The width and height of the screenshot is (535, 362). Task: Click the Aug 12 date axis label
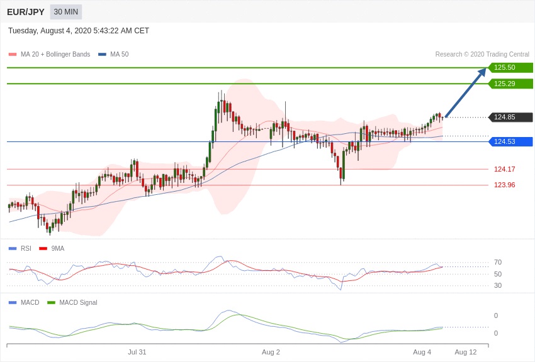click(465, 352)
